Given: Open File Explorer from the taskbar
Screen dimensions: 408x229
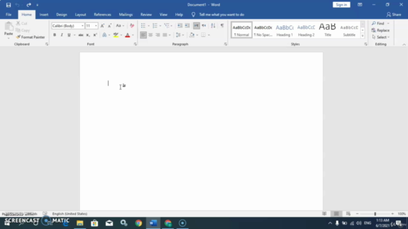Looking at the screenshot, I should tap(80, 223).
